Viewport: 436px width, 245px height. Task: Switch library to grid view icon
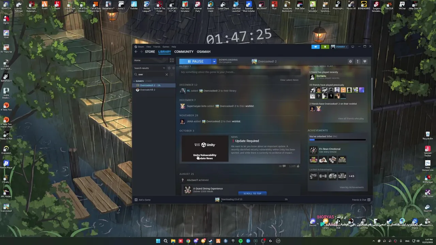tap(172, 60)
